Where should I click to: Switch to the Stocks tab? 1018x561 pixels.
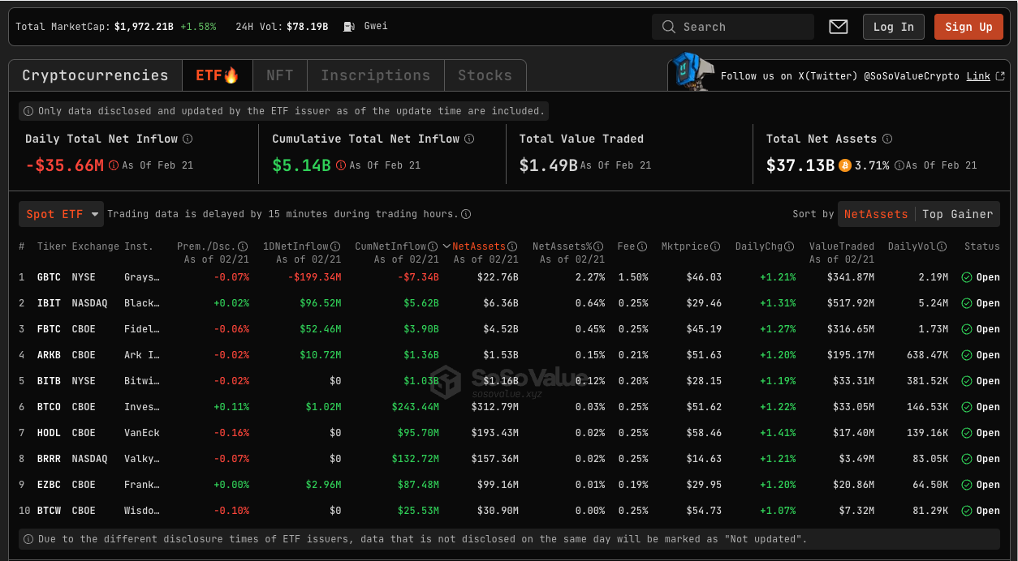pos(485,75)
